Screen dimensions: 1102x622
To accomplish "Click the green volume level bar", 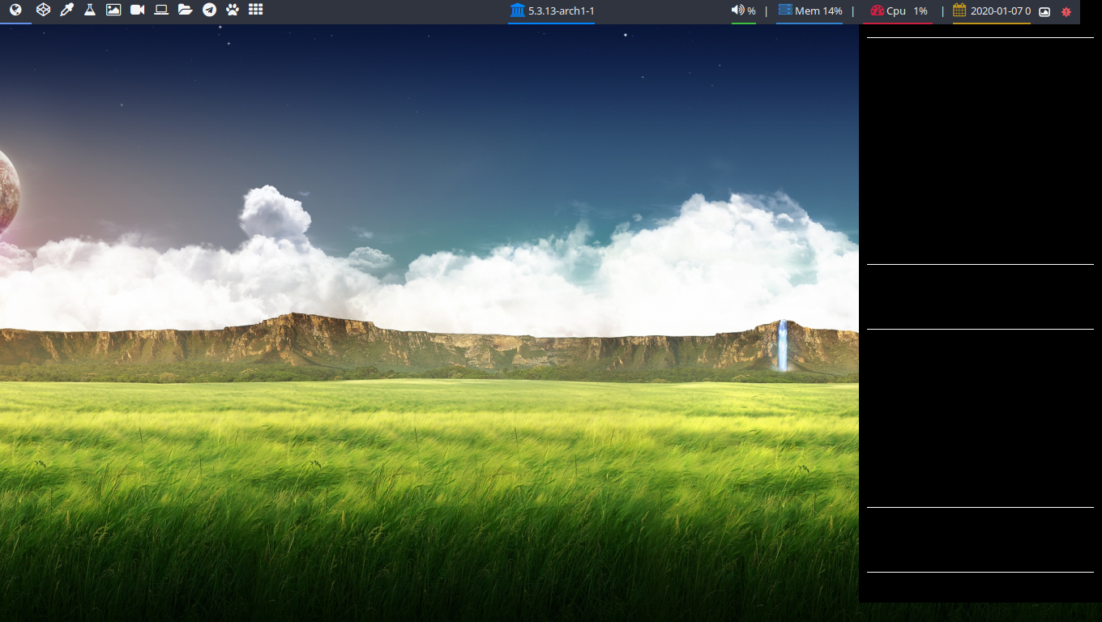I will point(741,21).
